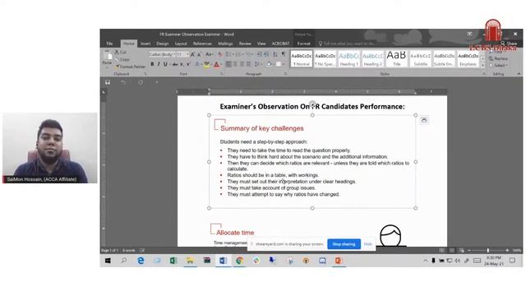
Task: Open the Picture Tools Format tab
Action: click(x=303, y=44)
